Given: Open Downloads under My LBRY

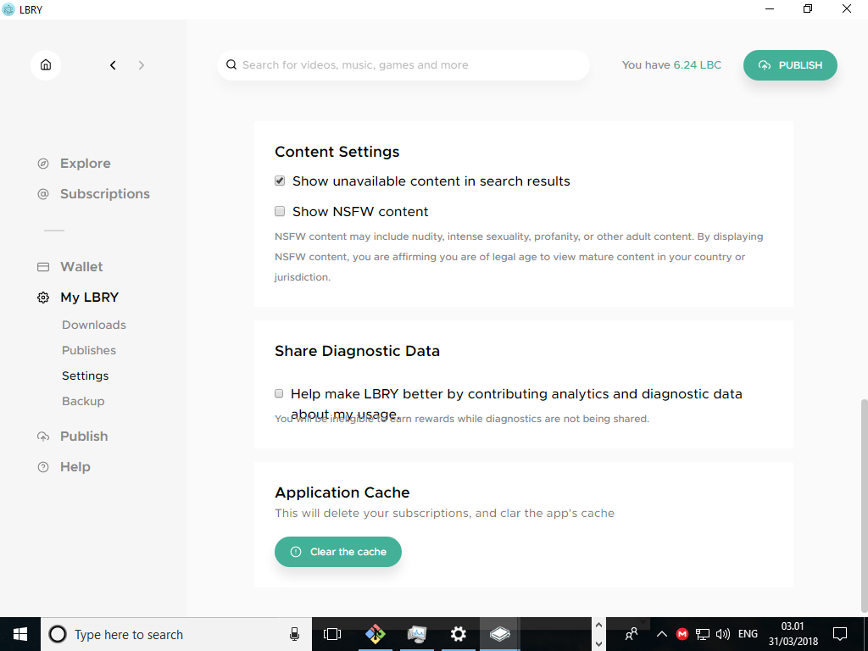Looking at the screenshot, I should [x=94, y=325].
